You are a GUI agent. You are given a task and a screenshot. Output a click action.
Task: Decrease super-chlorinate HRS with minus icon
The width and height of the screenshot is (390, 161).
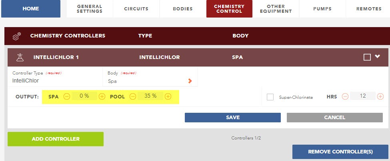[x=345, y=96]
